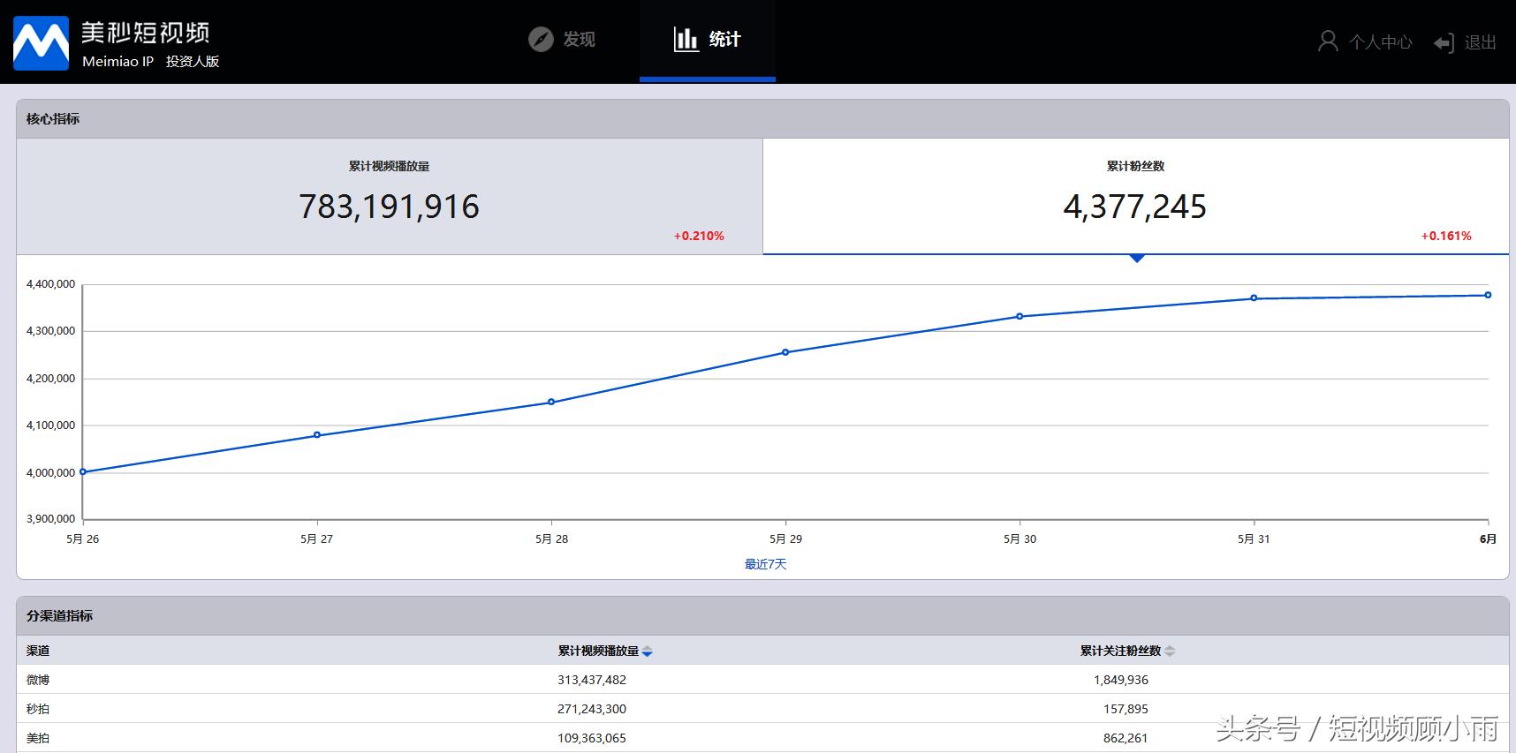Click the compass Discover icon
The image size is (1516, 753).
coord(540,40)
